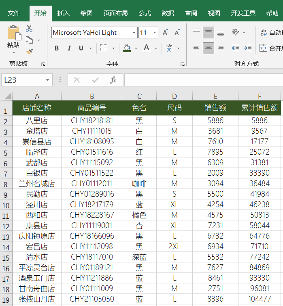Click the Cut scissors icon
283x306 pixels.
coord(29,29)
